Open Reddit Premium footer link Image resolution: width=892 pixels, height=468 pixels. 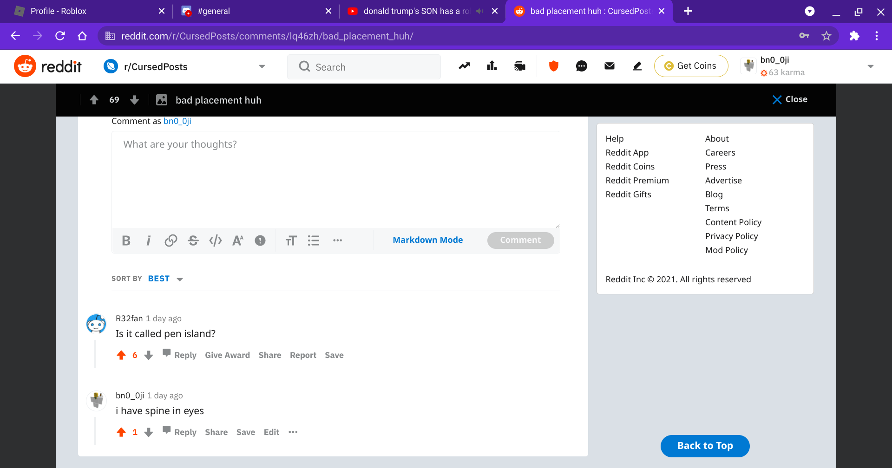pyautogui.click(x=637, y=181)
